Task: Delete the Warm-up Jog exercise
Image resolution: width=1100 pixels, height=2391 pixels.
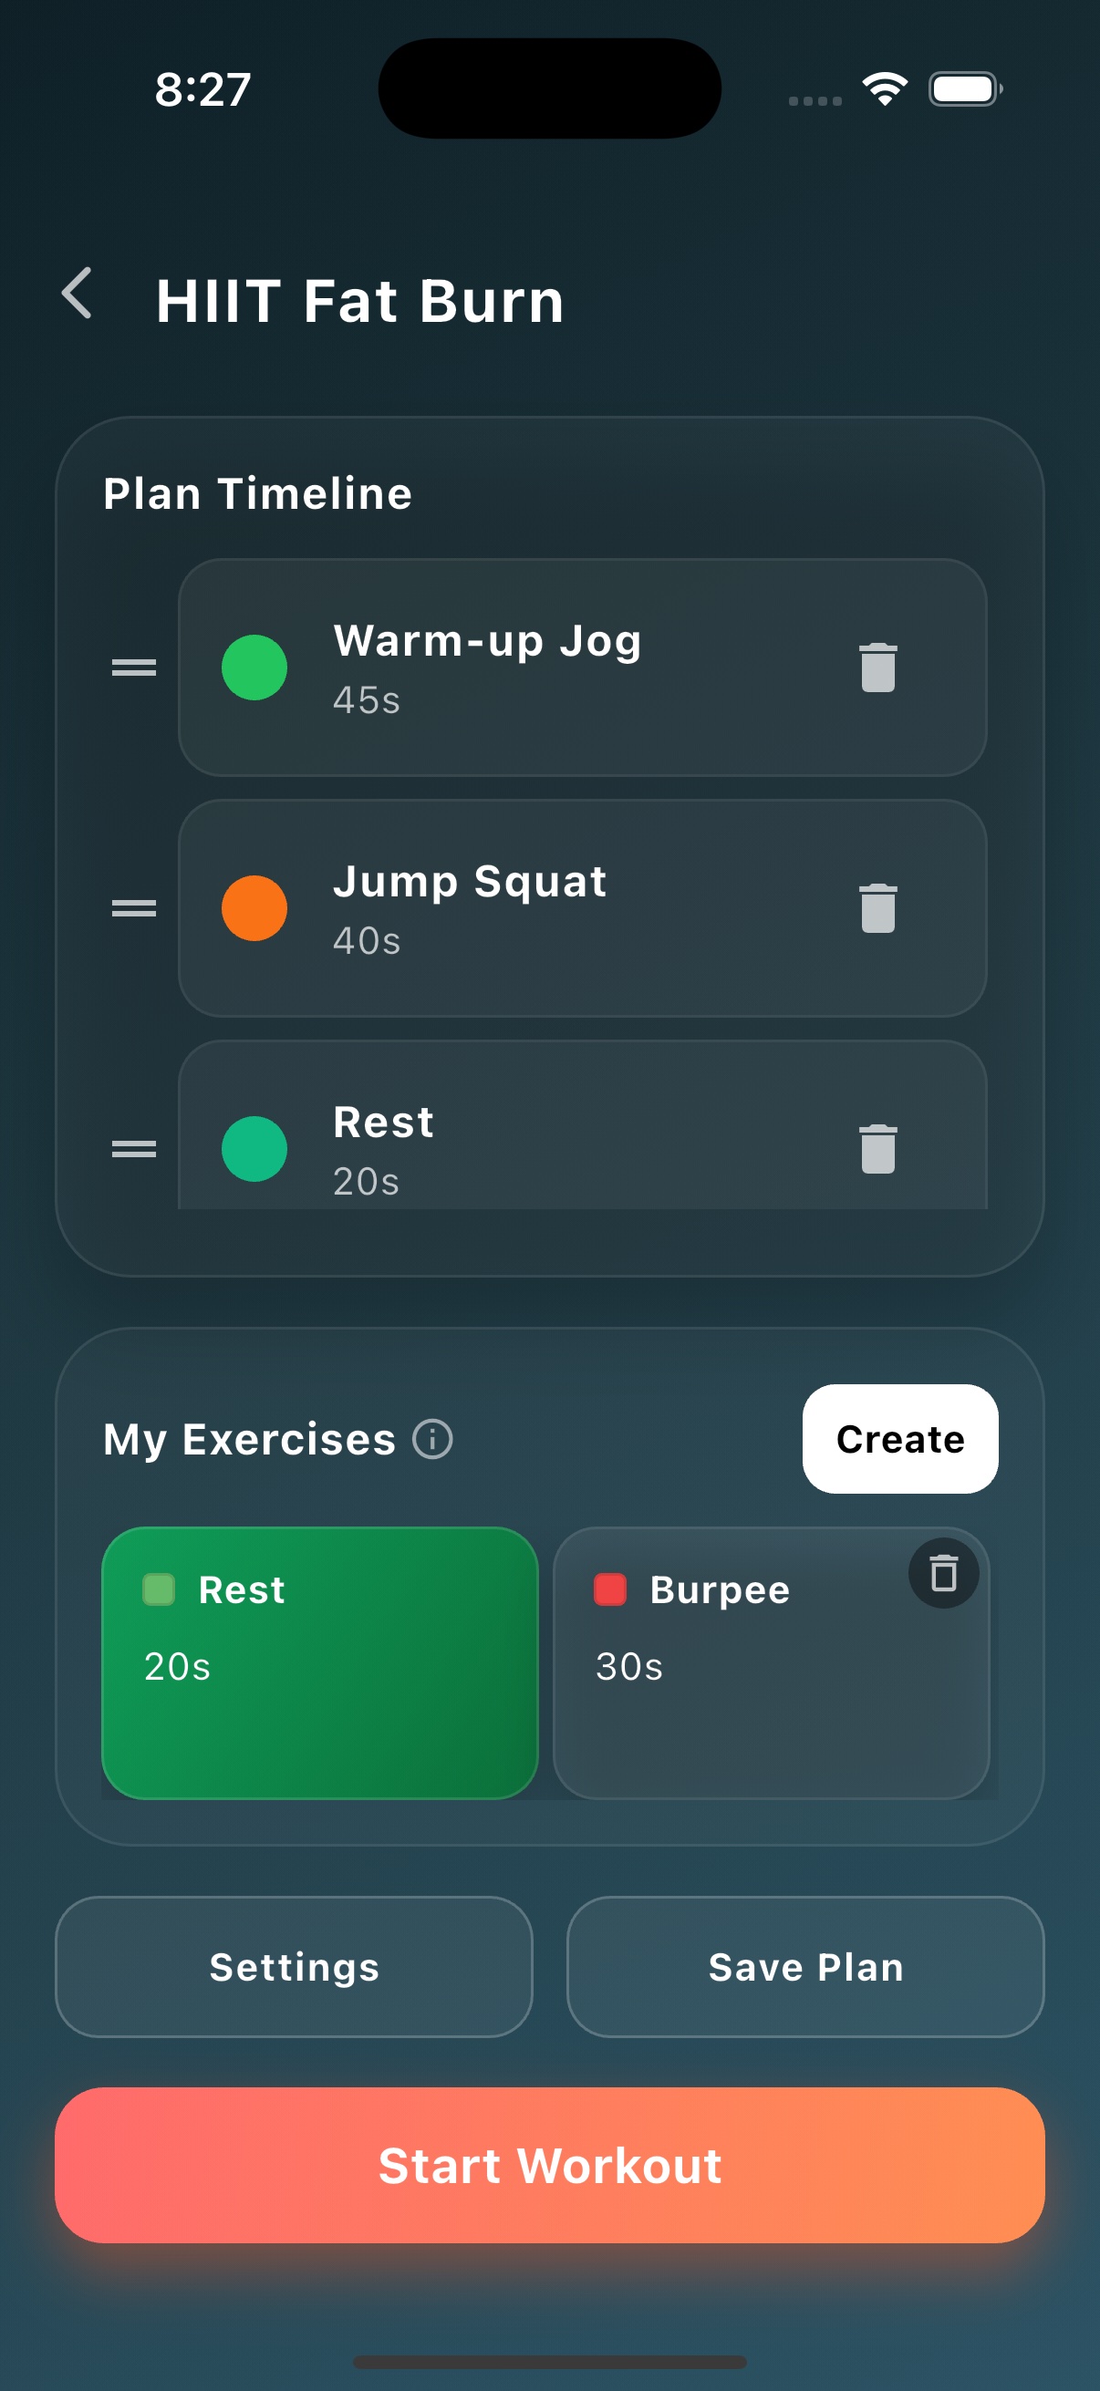Action: pyautogui.click(x=877, y=668)
